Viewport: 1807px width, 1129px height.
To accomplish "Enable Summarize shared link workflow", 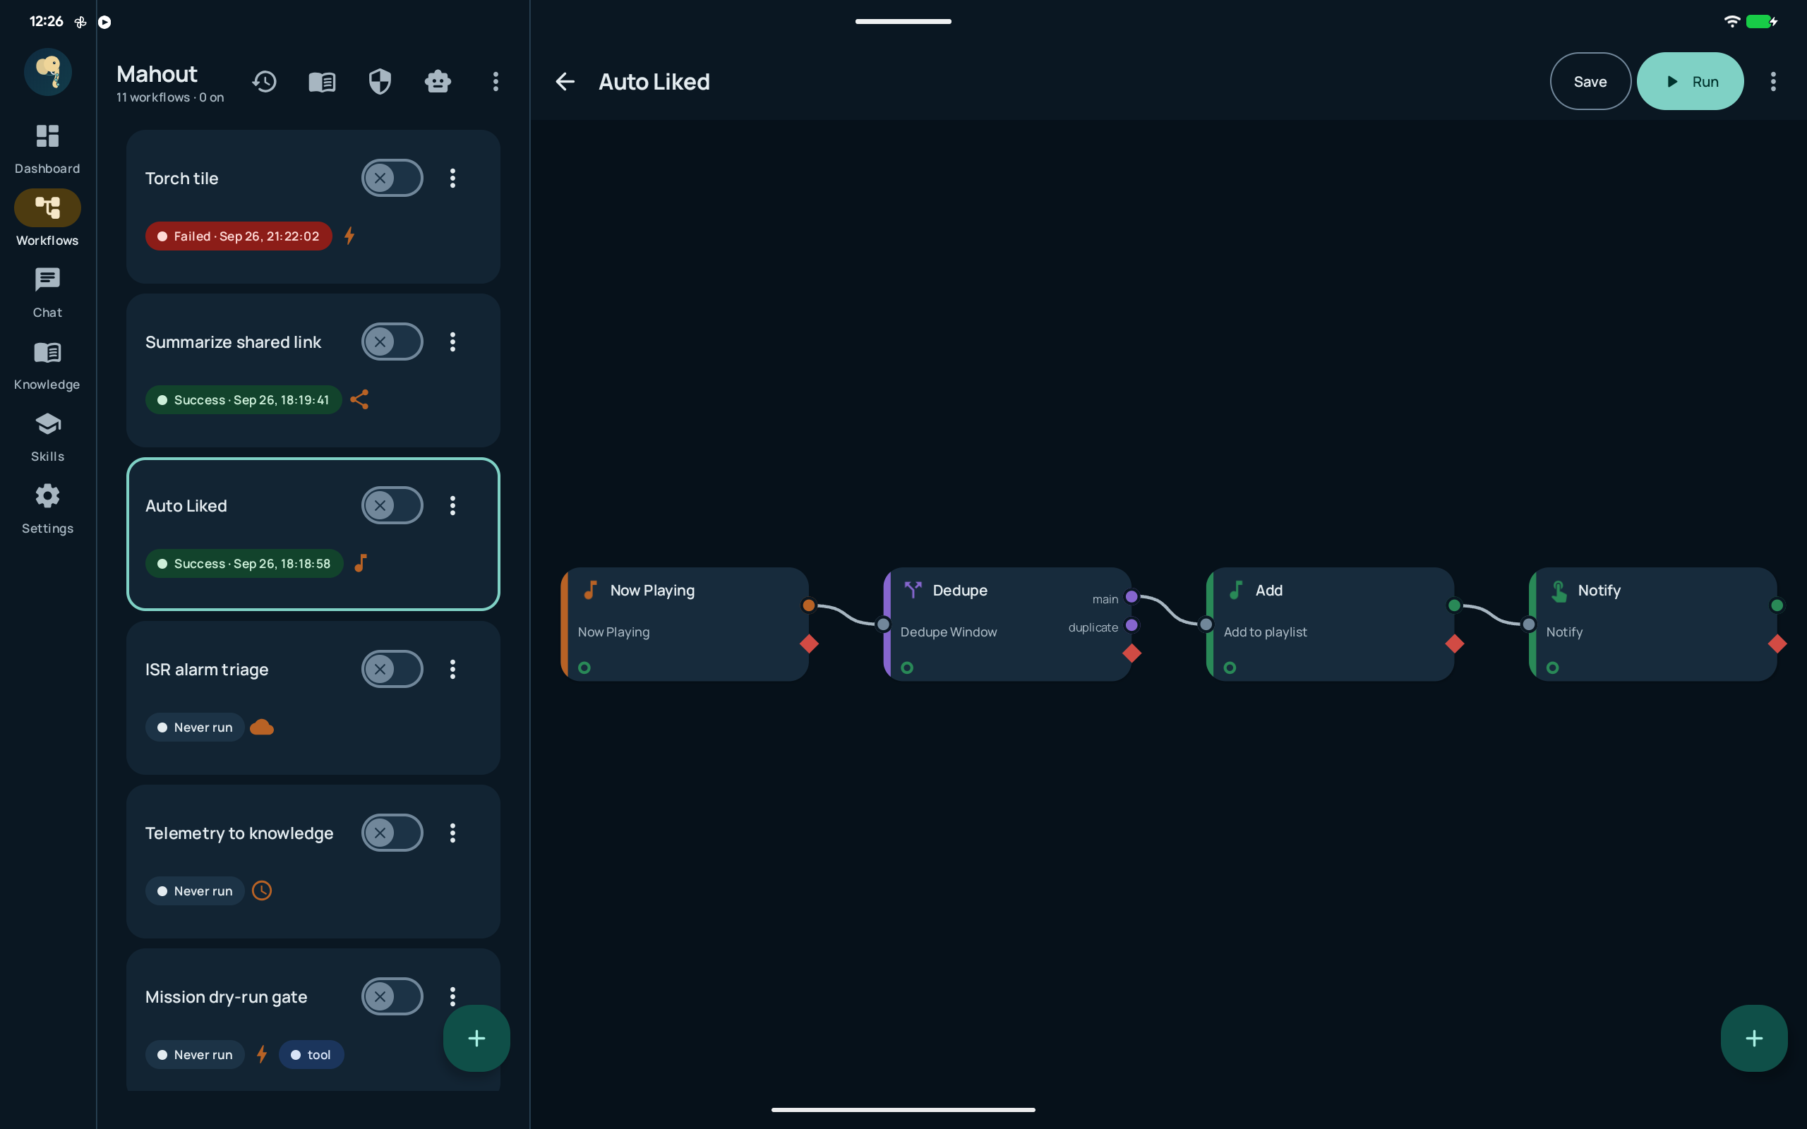I will click(392, 342).
